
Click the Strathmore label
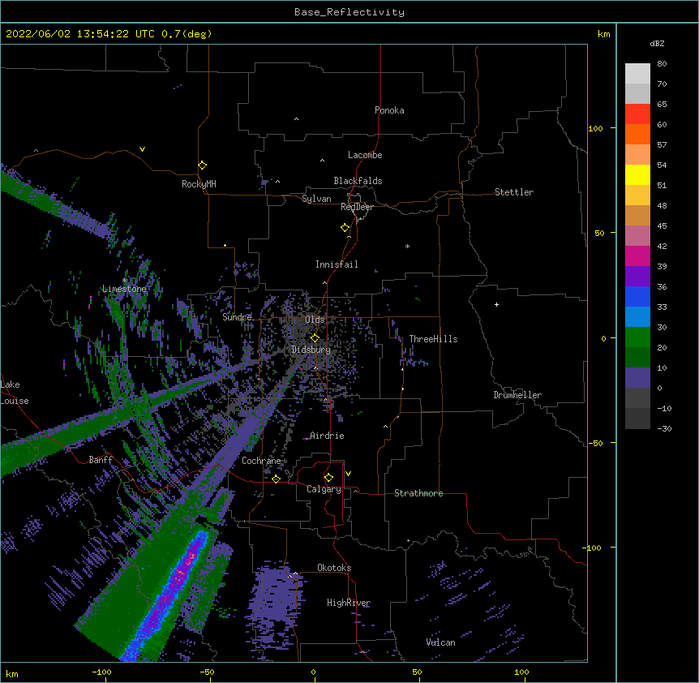(418, 493)
